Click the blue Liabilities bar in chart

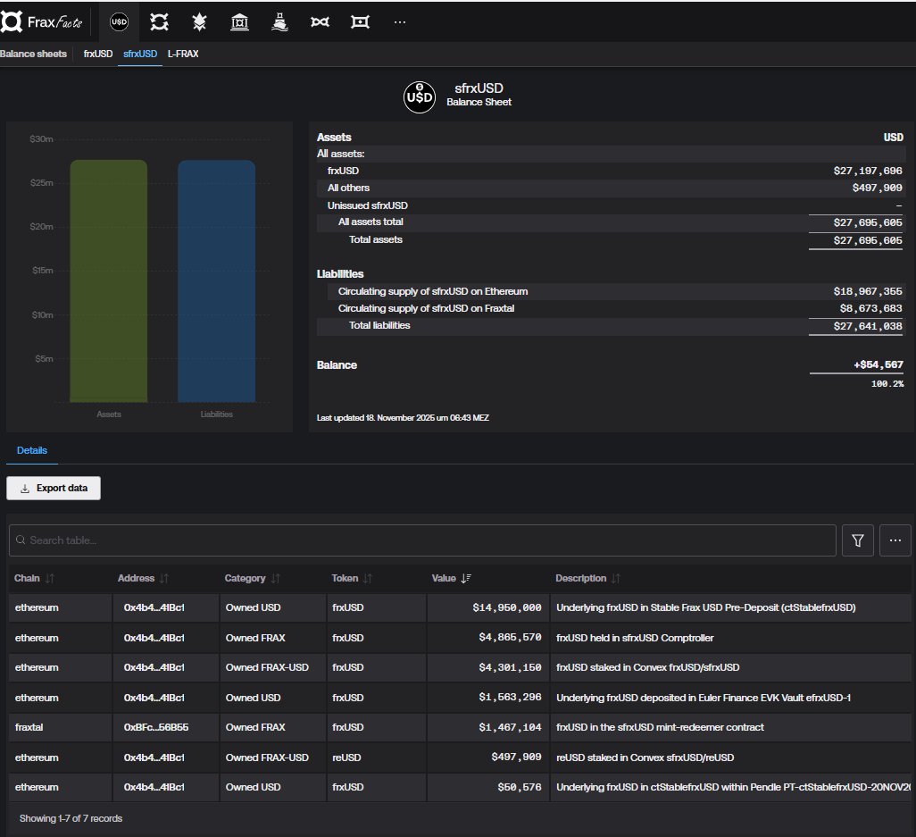pos(216,281)
